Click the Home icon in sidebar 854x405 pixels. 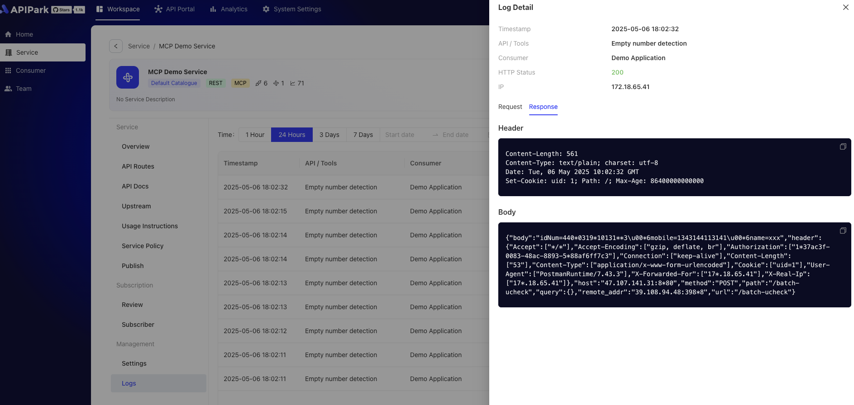(x=8, y=34)
